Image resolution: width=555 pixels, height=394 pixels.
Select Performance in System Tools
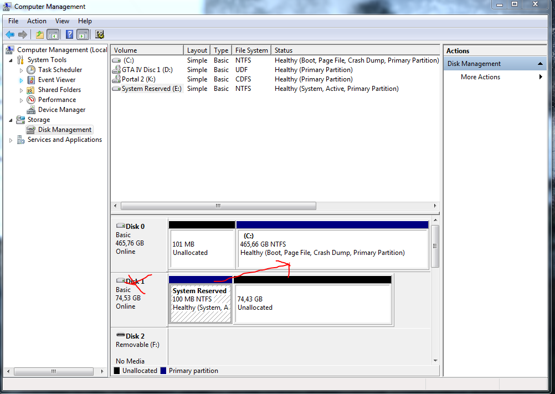[x=57, y=100]
